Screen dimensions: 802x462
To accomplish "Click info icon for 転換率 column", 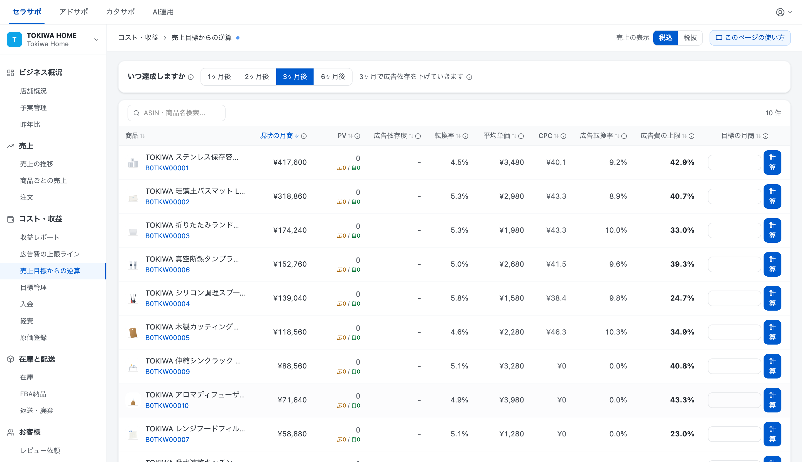I will 465,136.
